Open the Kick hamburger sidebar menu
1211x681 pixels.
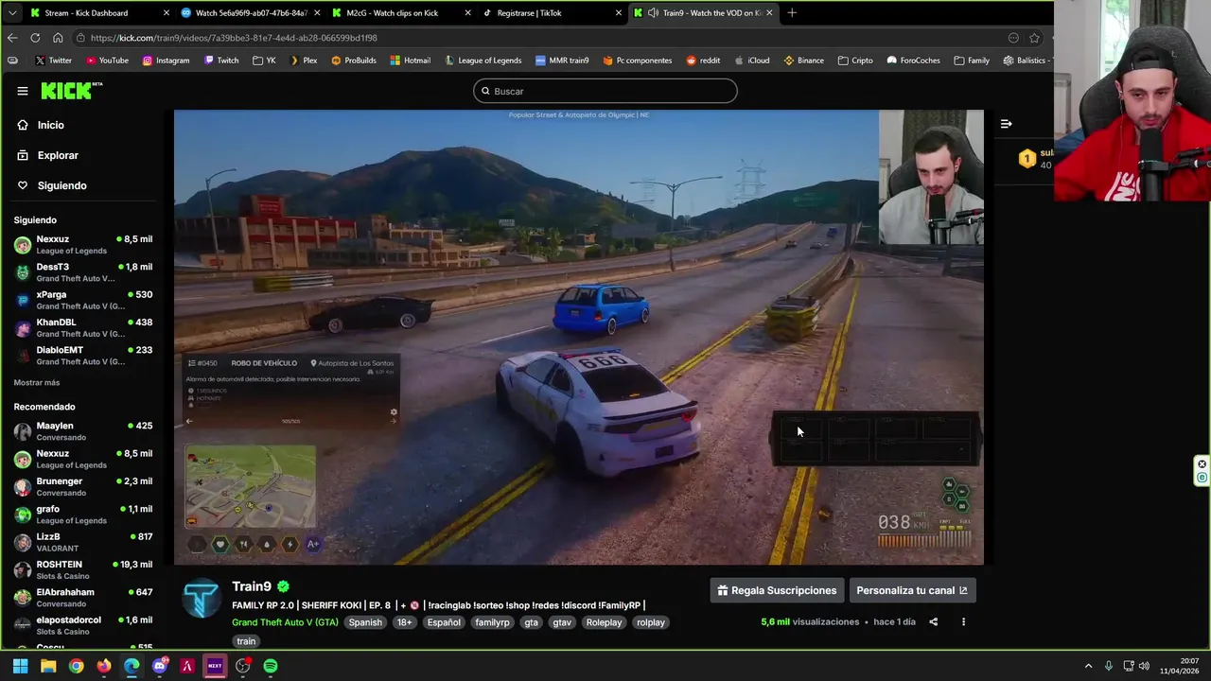[x=22, y=91]
